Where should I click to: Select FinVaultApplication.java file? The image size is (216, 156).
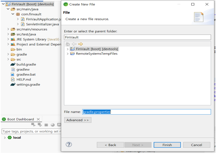coord(43,19)
